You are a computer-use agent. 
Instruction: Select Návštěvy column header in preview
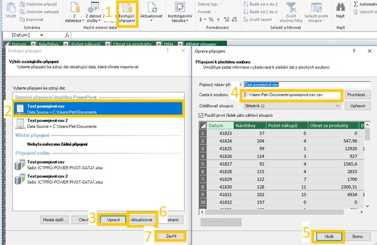[250, 126]
